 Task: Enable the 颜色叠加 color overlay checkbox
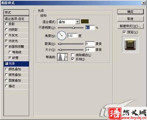[6, 69]
